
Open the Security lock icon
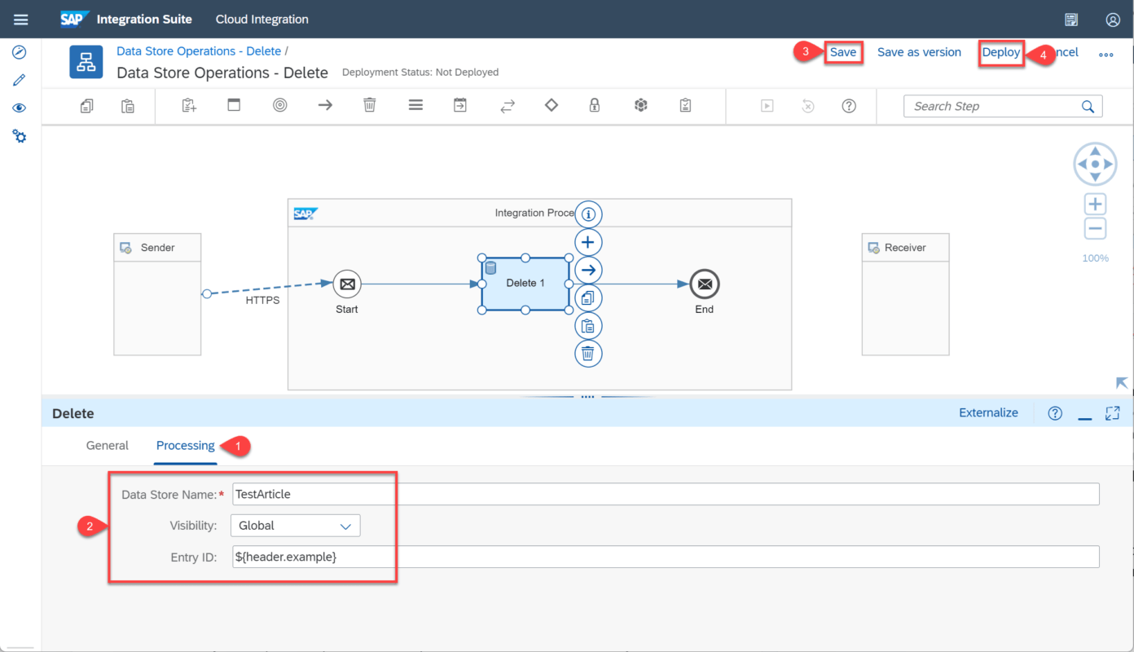tap(595, 105)
